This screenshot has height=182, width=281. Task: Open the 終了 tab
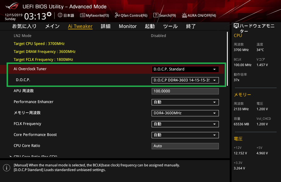(191, 26)
